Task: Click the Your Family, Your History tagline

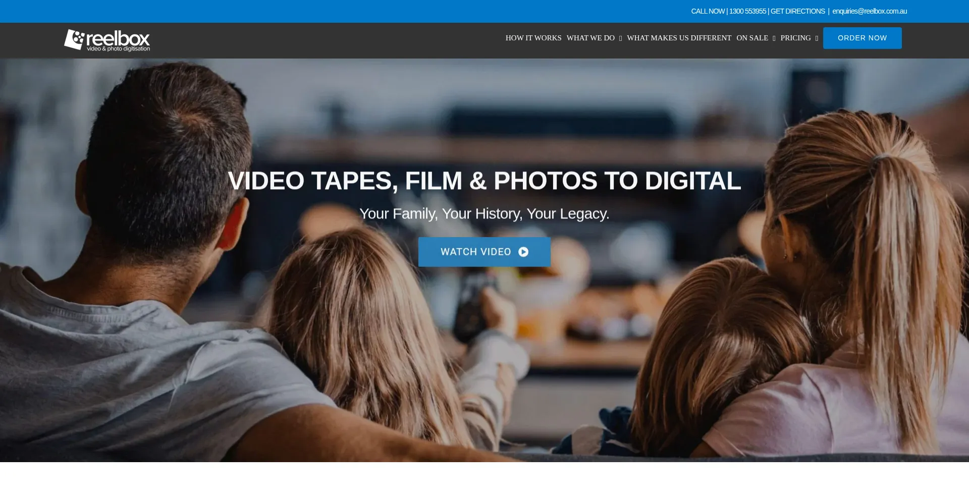Action: 484,213
